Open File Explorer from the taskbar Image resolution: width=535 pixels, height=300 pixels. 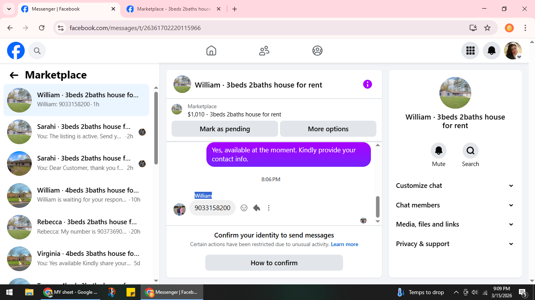tap(29, 292)
